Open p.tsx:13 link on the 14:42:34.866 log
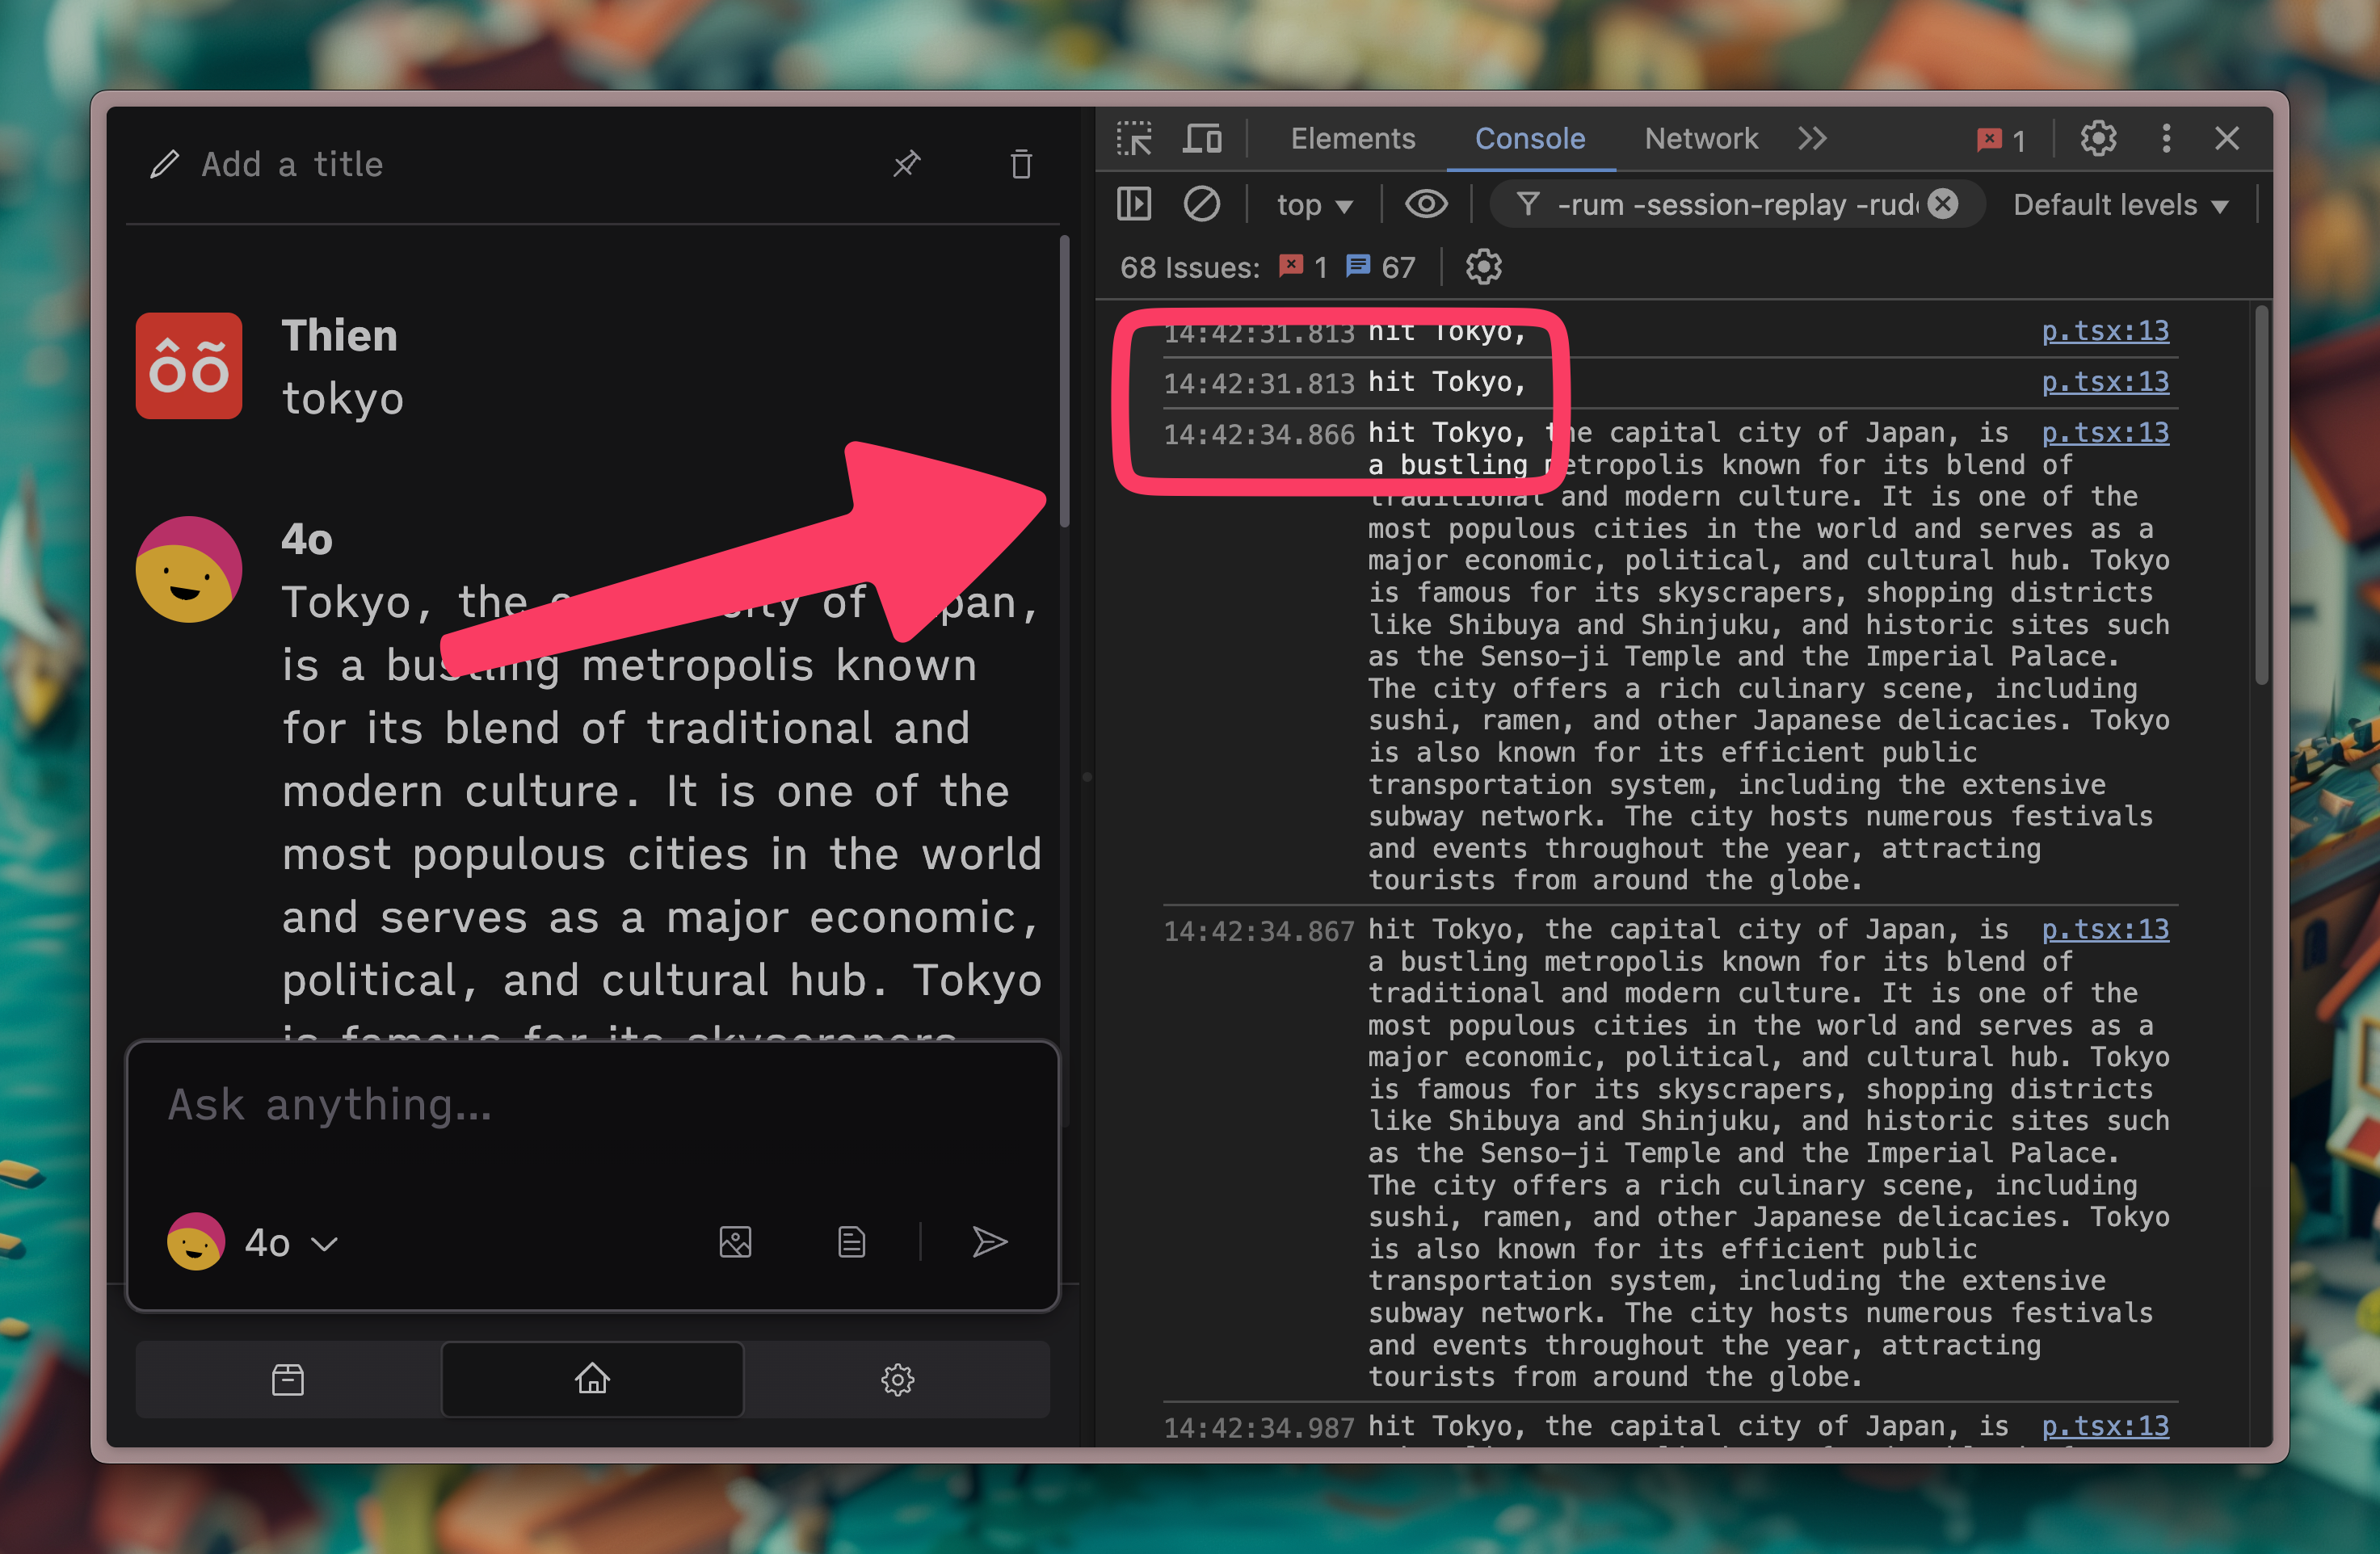 click(x=2105, y=432)
